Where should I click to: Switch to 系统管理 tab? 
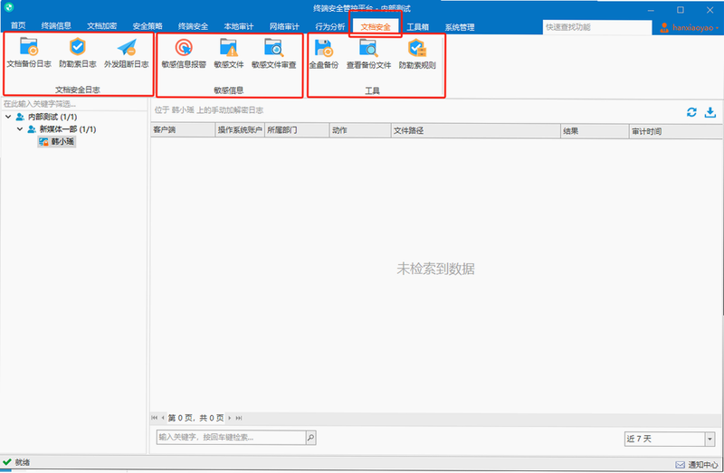[x=460, y=27]
